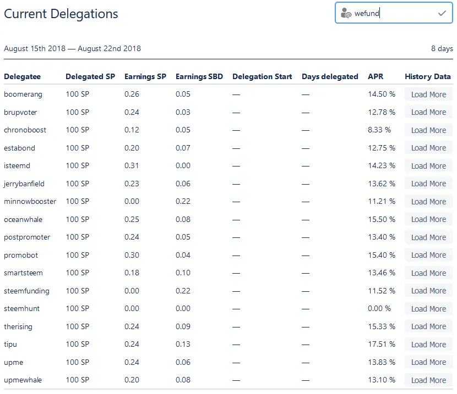
Task: Load more history for promobot
Action: (428, 256)
